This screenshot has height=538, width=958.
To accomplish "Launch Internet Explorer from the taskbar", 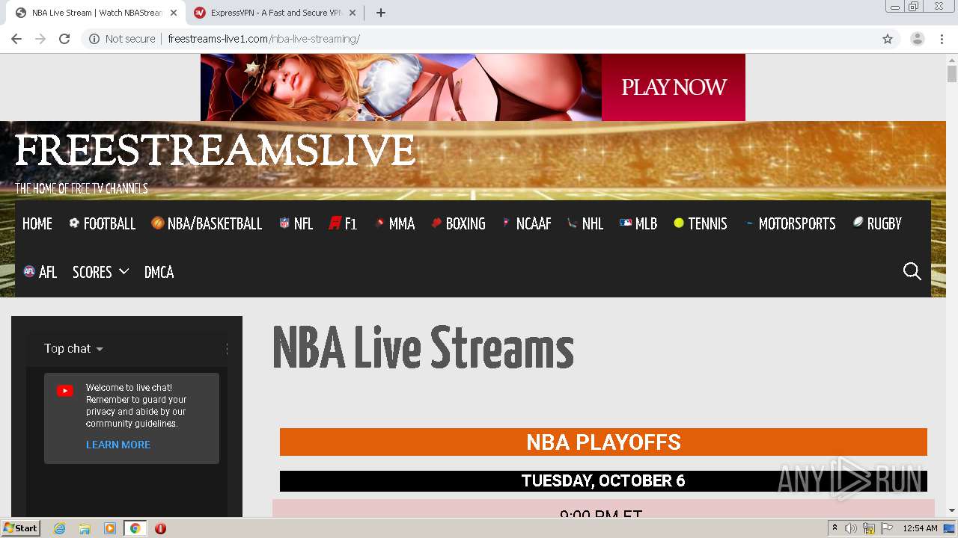I will 60,528.
